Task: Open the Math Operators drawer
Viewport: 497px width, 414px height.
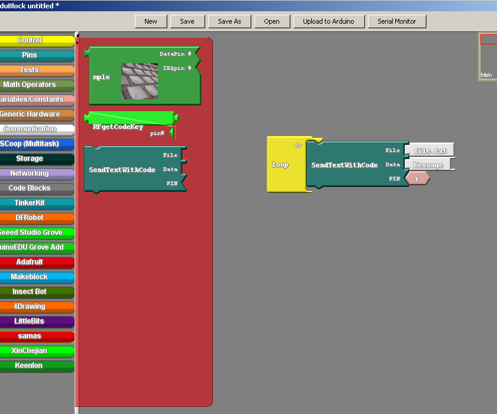Action: (37, 85)
